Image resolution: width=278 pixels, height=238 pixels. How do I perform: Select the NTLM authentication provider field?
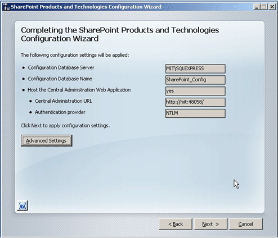[195, 113]
